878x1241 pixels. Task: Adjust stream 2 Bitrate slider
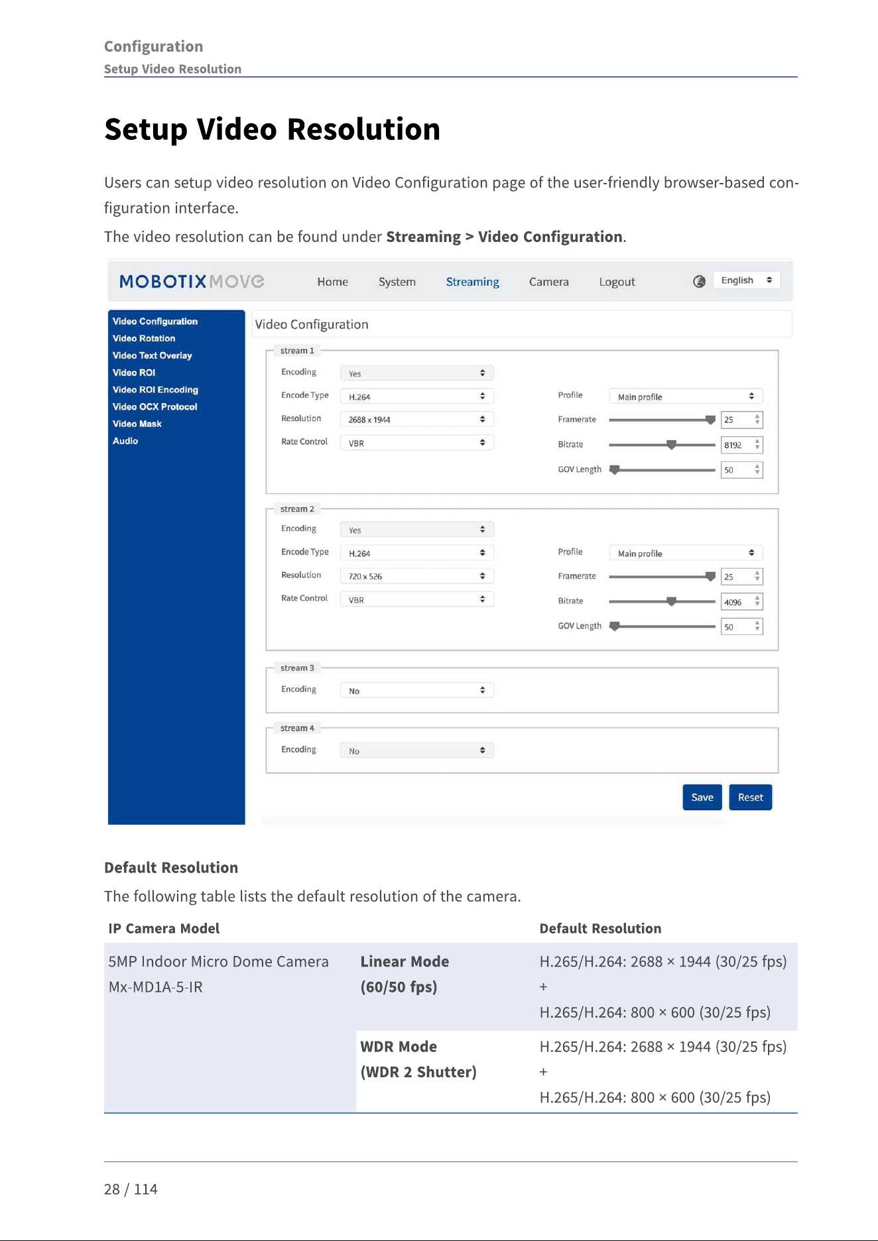pyautogui.click(x=662, y=601)
